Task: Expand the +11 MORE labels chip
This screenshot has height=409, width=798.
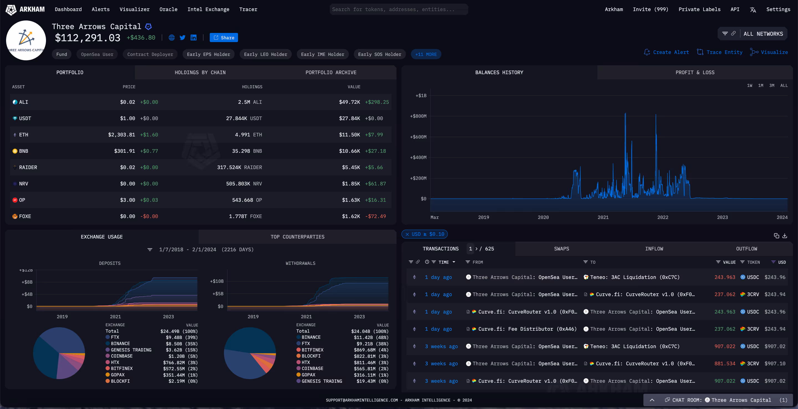Action: (x=426, y=54)
